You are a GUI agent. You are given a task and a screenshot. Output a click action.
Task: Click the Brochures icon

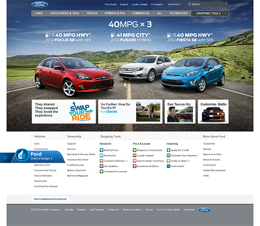click(101, 155)
